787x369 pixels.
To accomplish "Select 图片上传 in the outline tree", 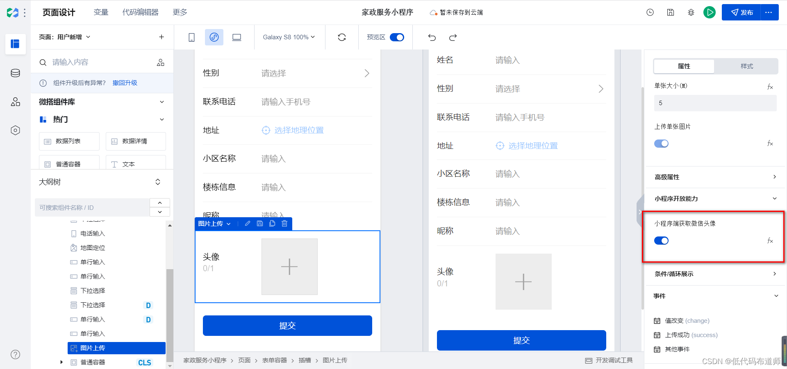I will 116,348.
